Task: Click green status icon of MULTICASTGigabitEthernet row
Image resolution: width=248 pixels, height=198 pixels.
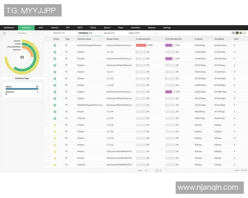Action: [55, 45]
